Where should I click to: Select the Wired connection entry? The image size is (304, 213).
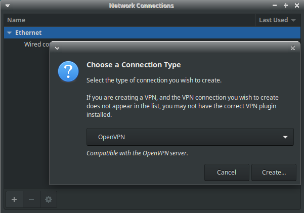click(x=36, y=45)
